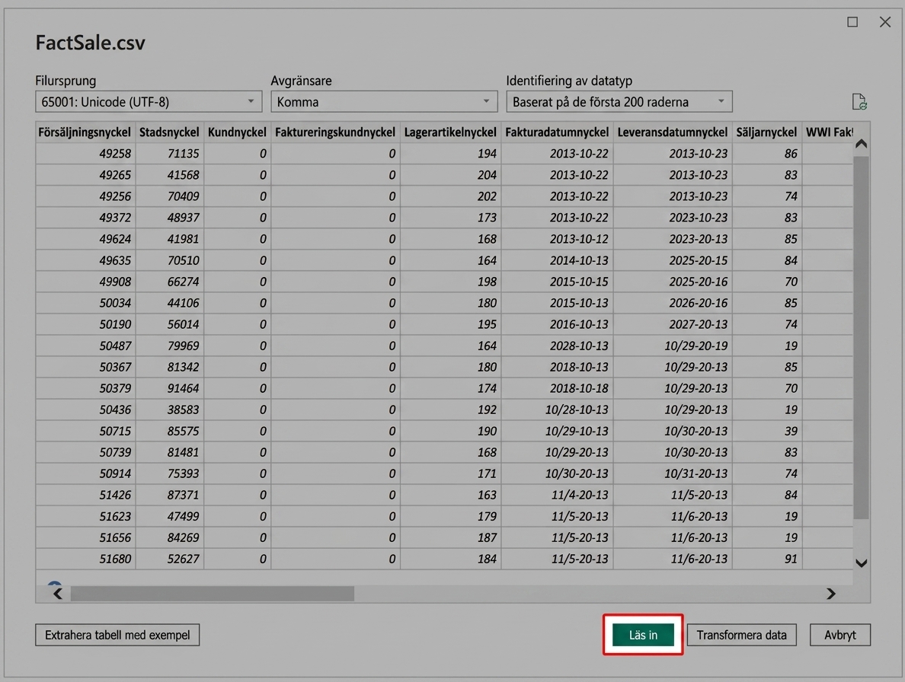This screenshot has height=682, width=905.
Task: Select the Stadsnyckel column header
Action: point(169,132)
